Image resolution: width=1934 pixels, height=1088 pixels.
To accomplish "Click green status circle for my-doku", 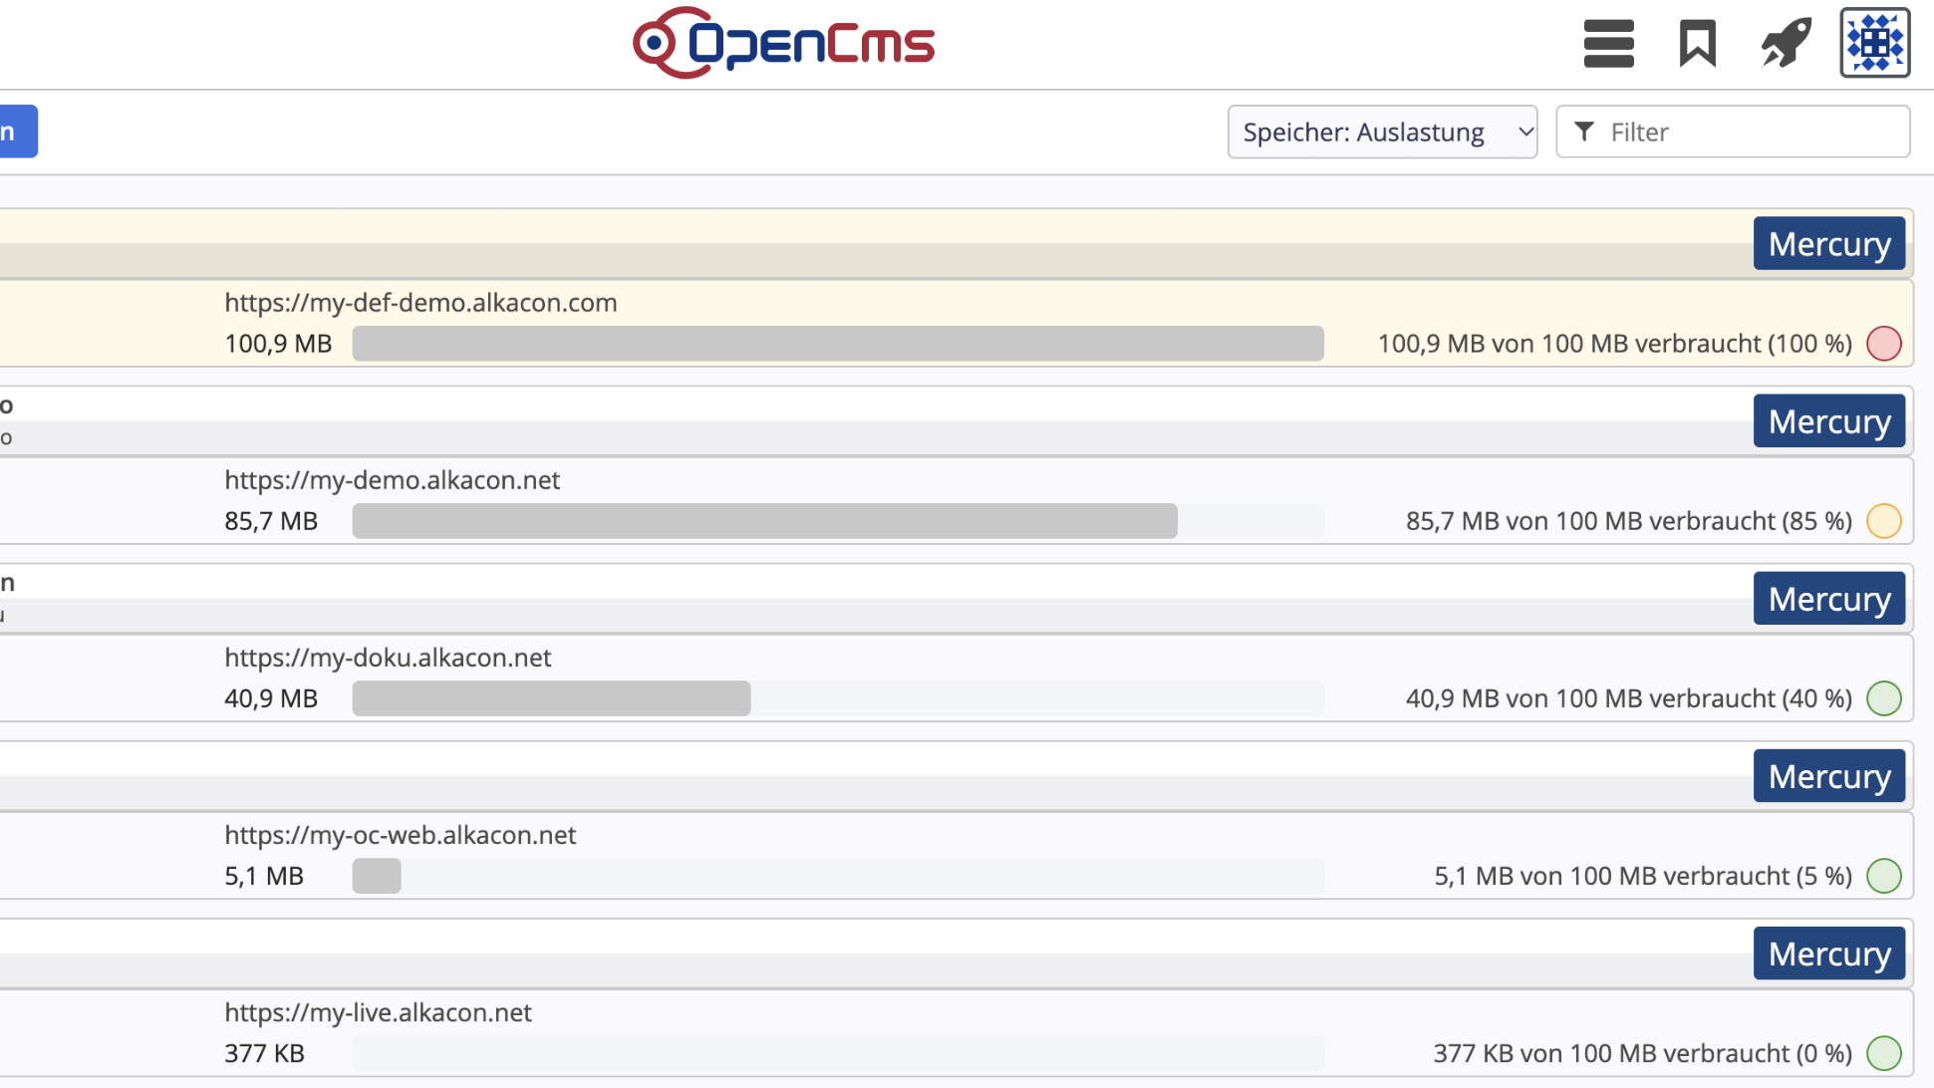I will click(1883, 698).
